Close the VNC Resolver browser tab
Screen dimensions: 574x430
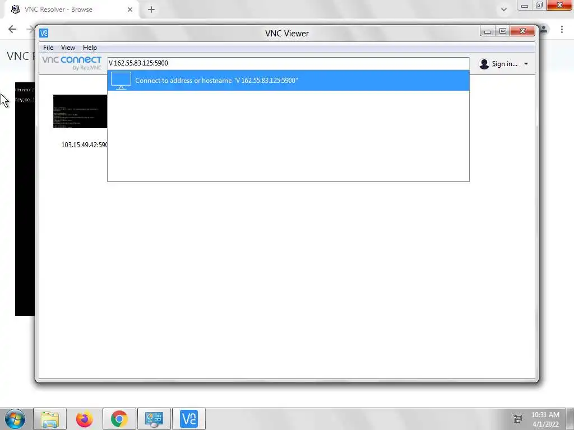[x=130, y=10]
